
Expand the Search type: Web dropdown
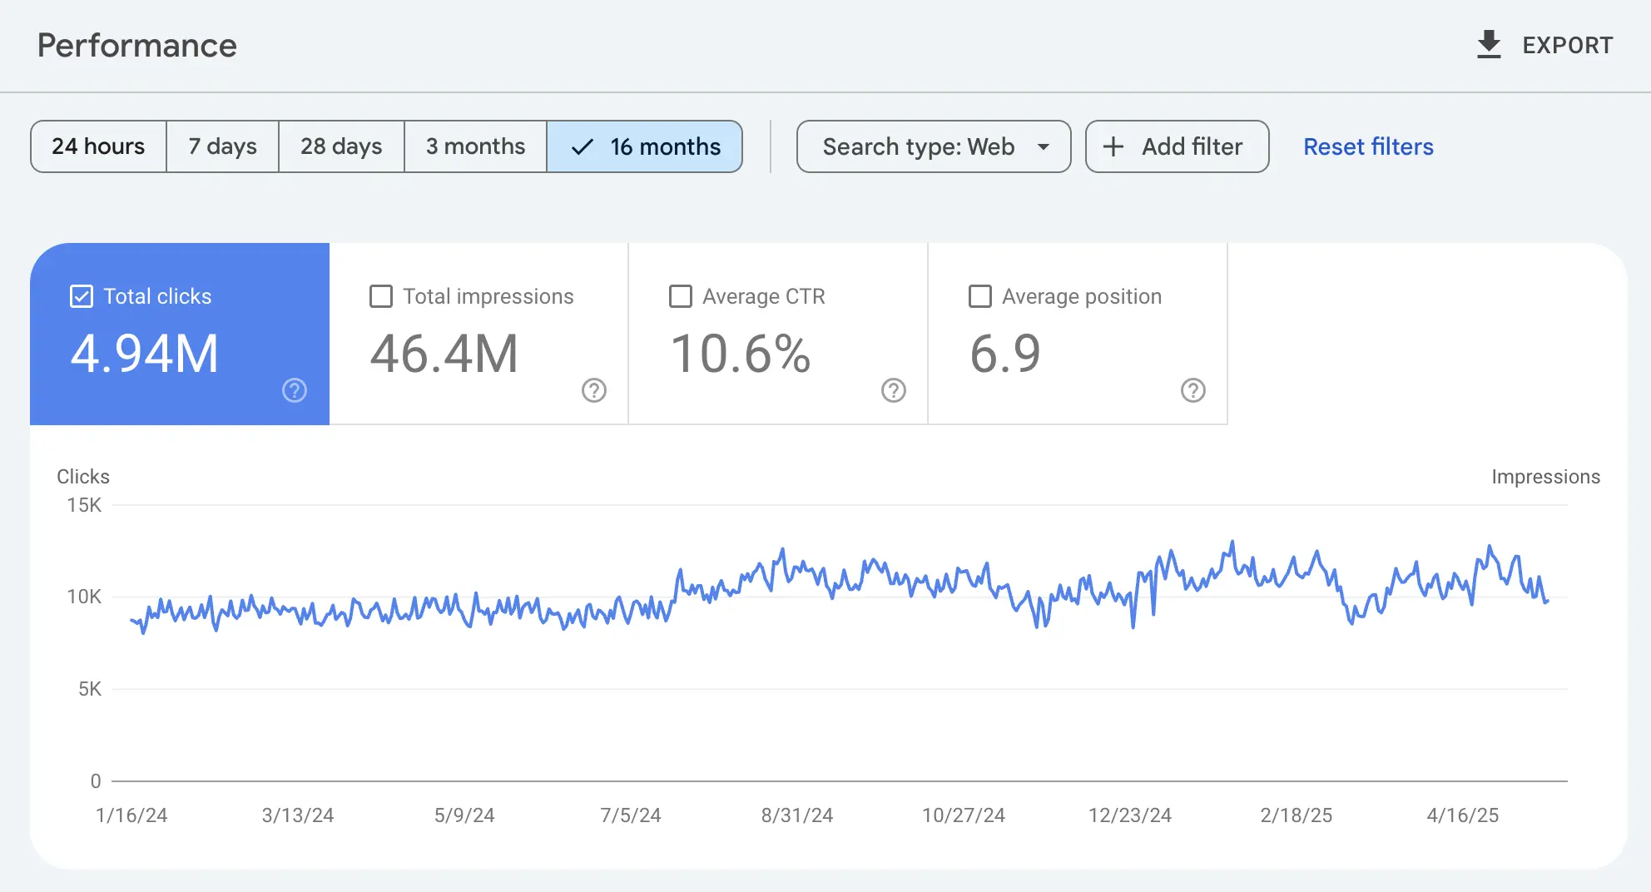pyautogui.click(x=919, y=146)
